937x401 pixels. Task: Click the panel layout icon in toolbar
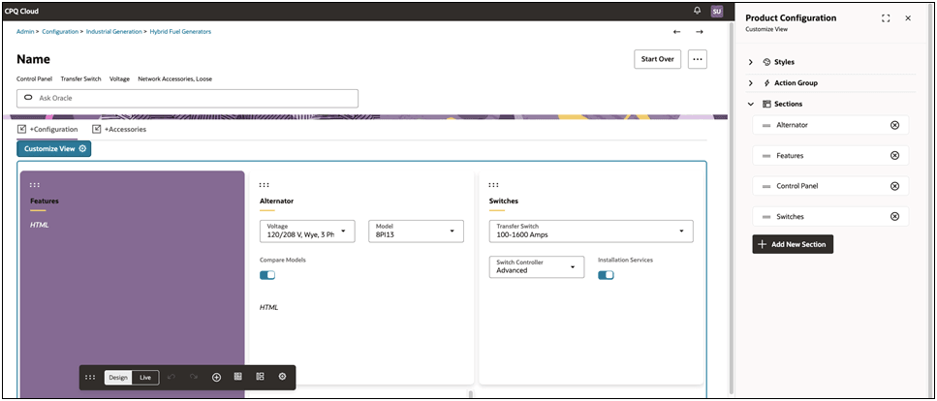260,377
